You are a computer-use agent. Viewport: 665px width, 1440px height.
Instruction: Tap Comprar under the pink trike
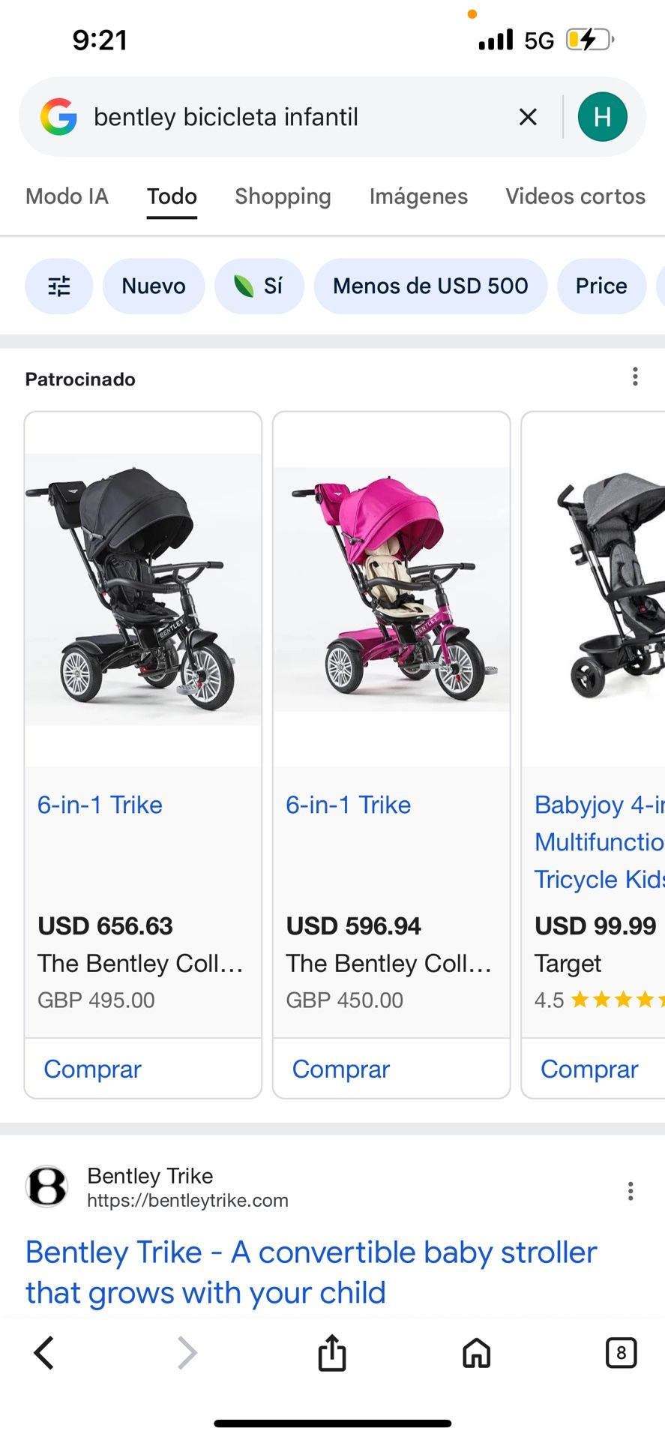(341, 1069)
